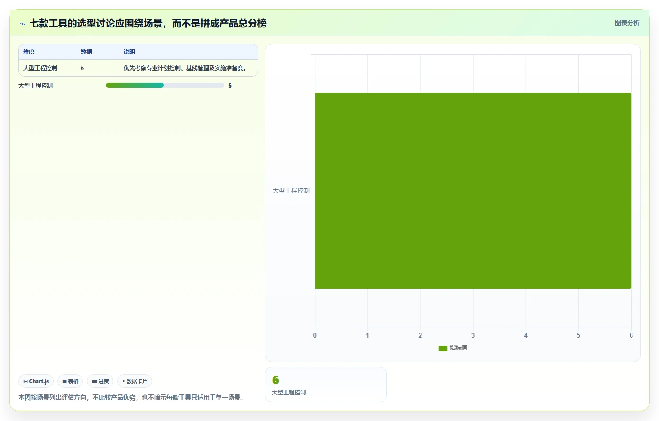Click the icon inside 进度 chip
The width and height of the screenshot is (659, 421).
pos(94,382)
